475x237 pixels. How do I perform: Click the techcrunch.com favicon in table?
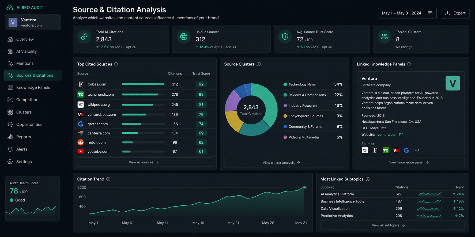pyautogui.click(x=81, y=95)
